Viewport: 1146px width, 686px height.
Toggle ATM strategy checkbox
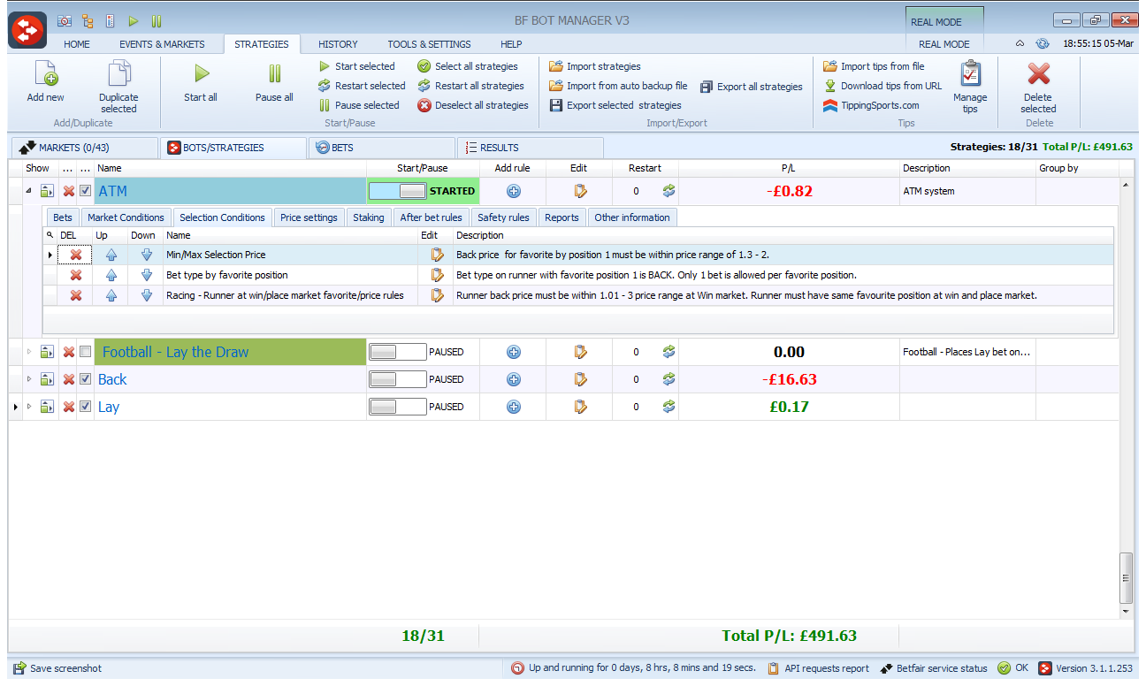point(85,191)
